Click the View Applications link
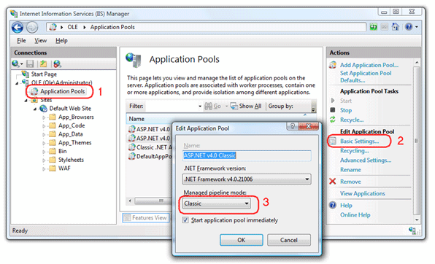435x264 pixels. point(363,193)
